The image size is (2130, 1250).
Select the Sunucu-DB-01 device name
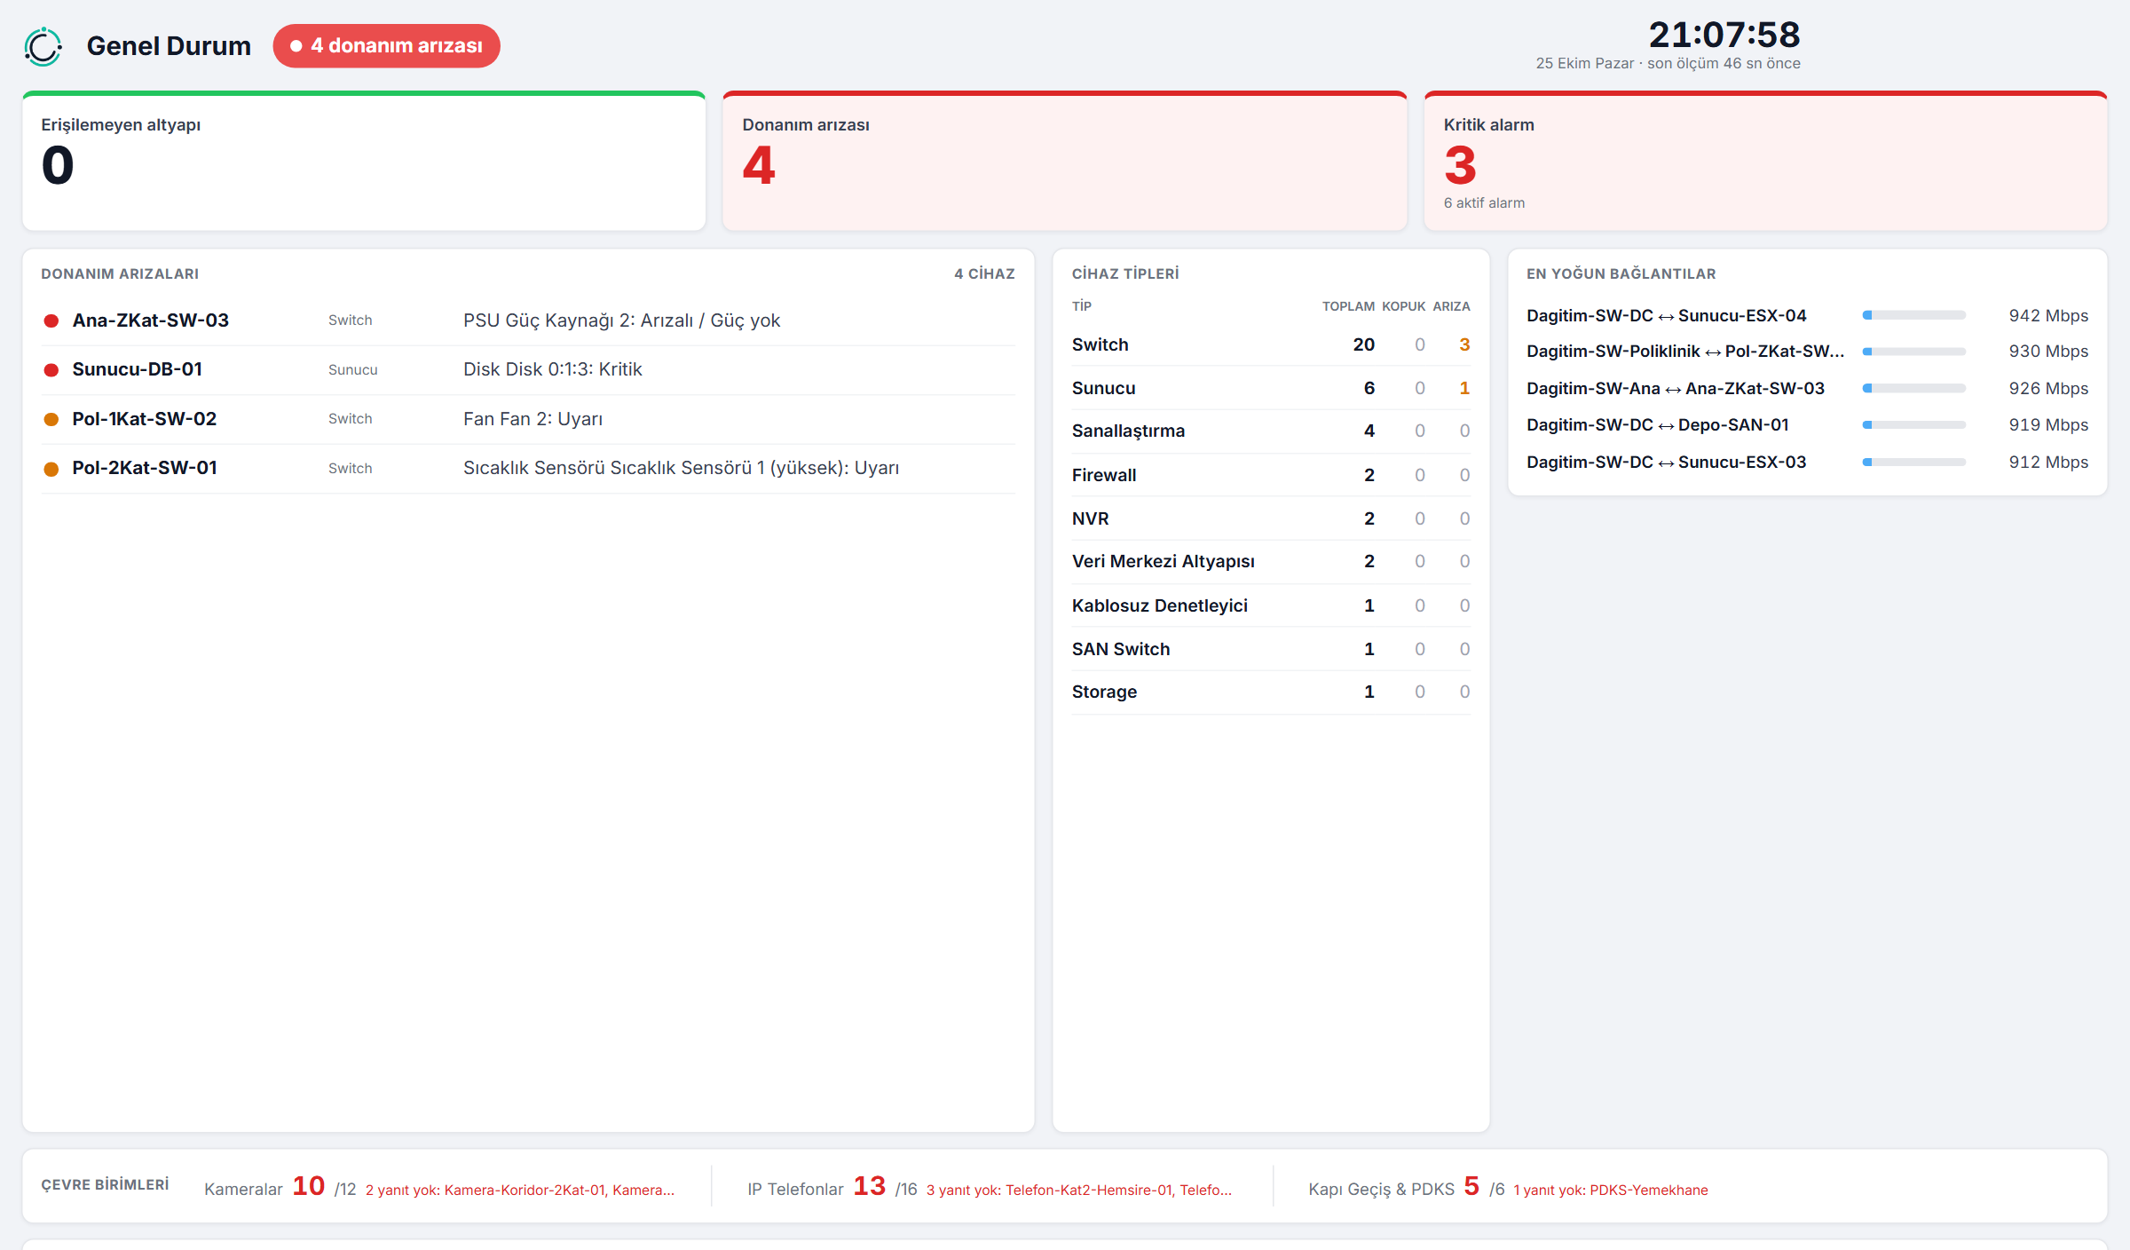[138, 369]
